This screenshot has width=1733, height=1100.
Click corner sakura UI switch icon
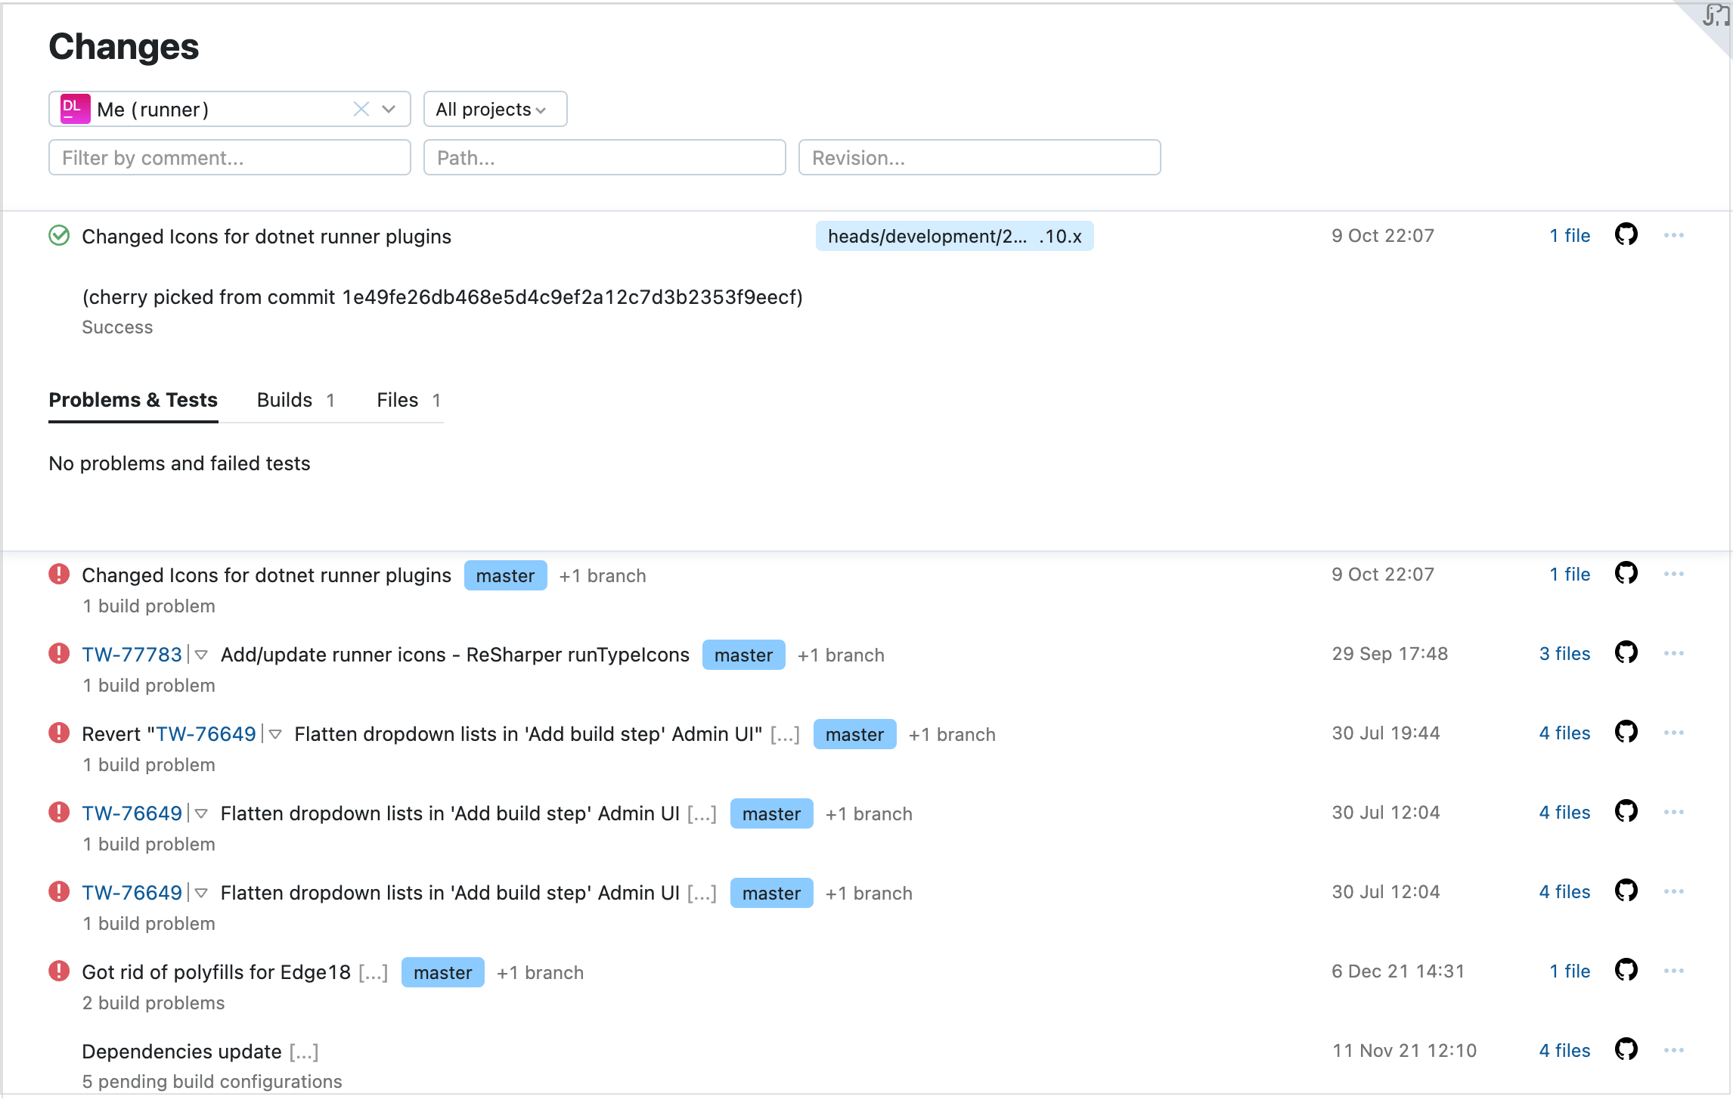pos(1715,15)
